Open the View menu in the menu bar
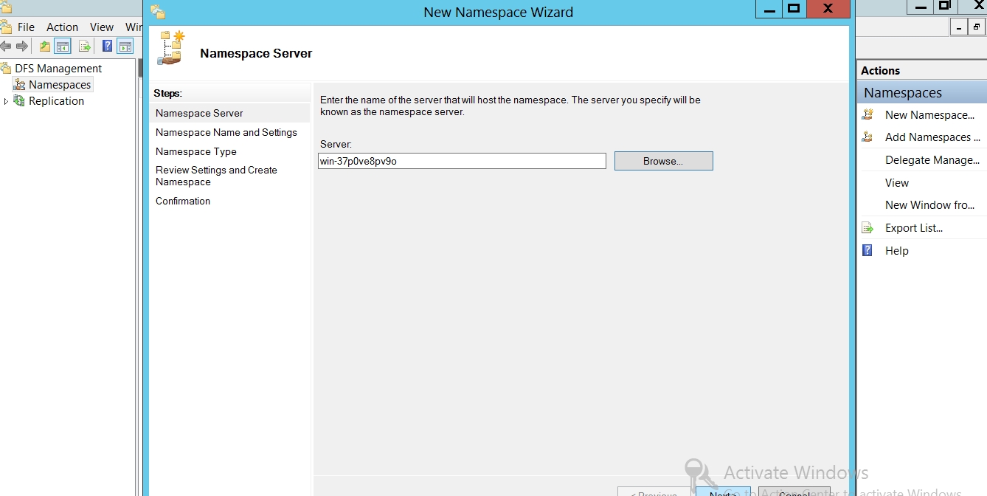The height and width of the screenshot is (496, 987). (x=102, y=27)
